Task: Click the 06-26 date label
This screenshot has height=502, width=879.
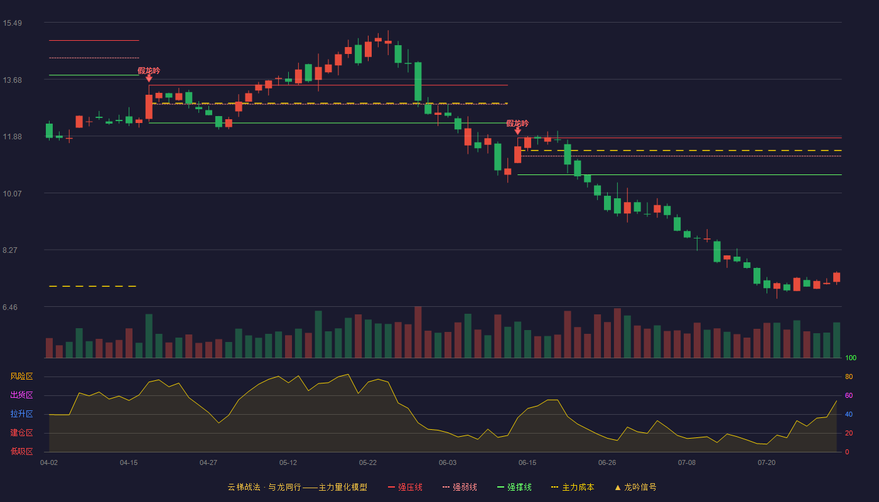Action: 607,462
